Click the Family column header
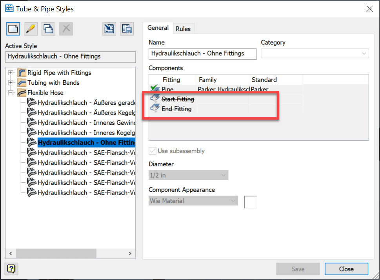380x280 pixels. pyautogui.click(x=223, y=80)
